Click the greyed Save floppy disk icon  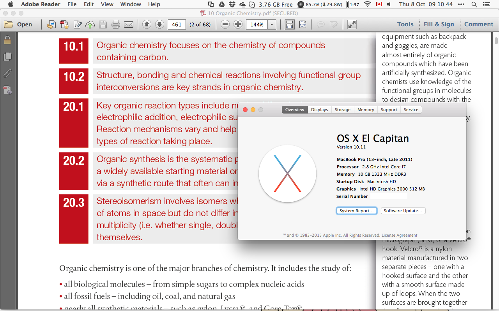click(x=103, y=24)
